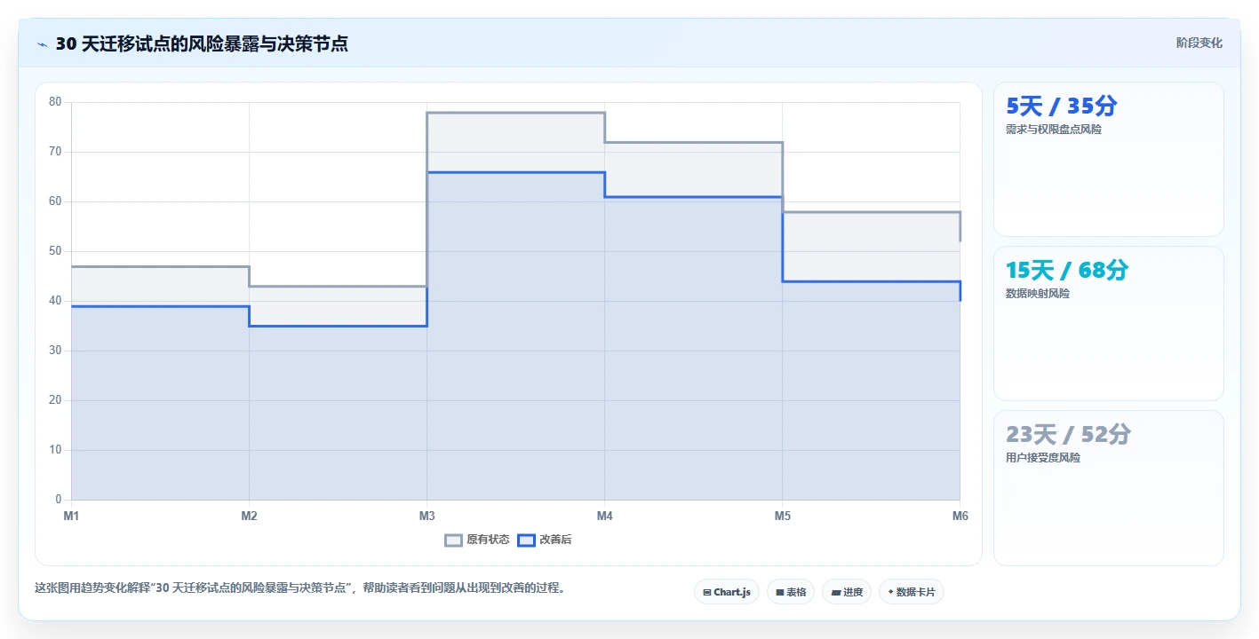This screenshot has width=1259, height=639.
Task: Click the 70 y-axis tick label
Action: 55,152
